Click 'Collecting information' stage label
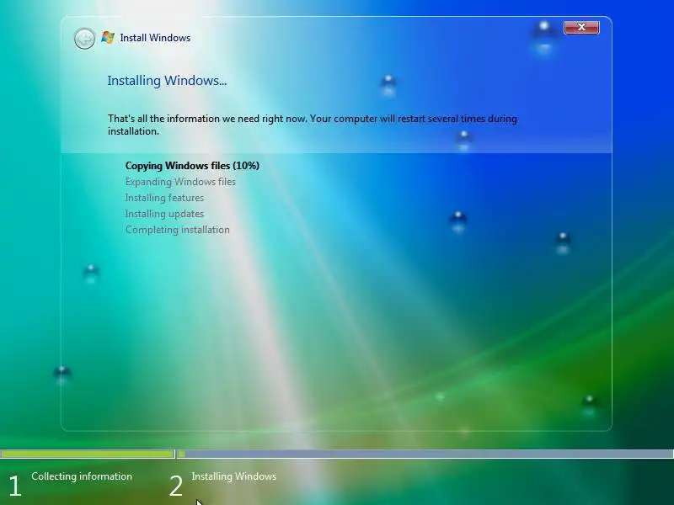 point(82,476)
